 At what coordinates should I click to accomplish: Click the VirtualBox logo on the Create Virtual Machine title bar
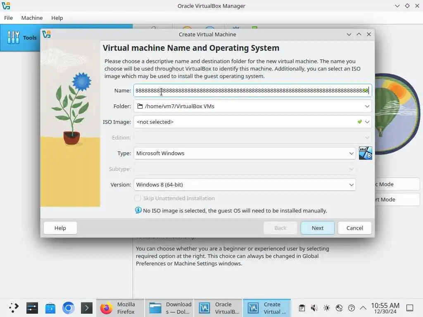point(46,34)
